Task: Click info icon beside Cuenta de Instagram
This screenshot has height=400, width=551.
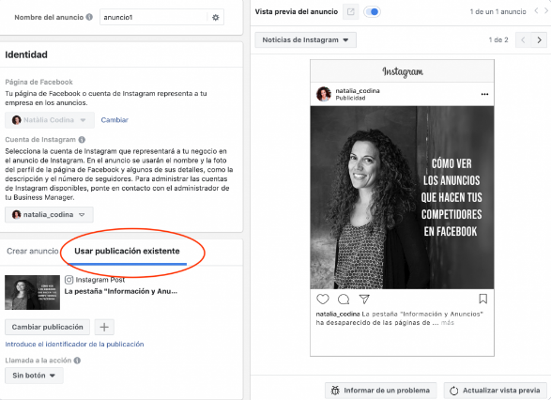Action: tap(82, 140)
